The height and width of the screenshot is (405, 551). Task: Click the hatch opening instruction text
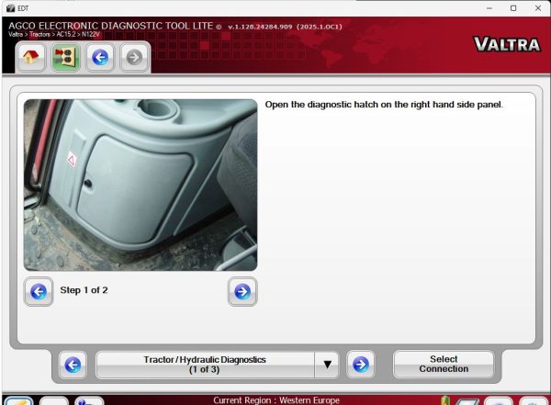coord(384,105)
